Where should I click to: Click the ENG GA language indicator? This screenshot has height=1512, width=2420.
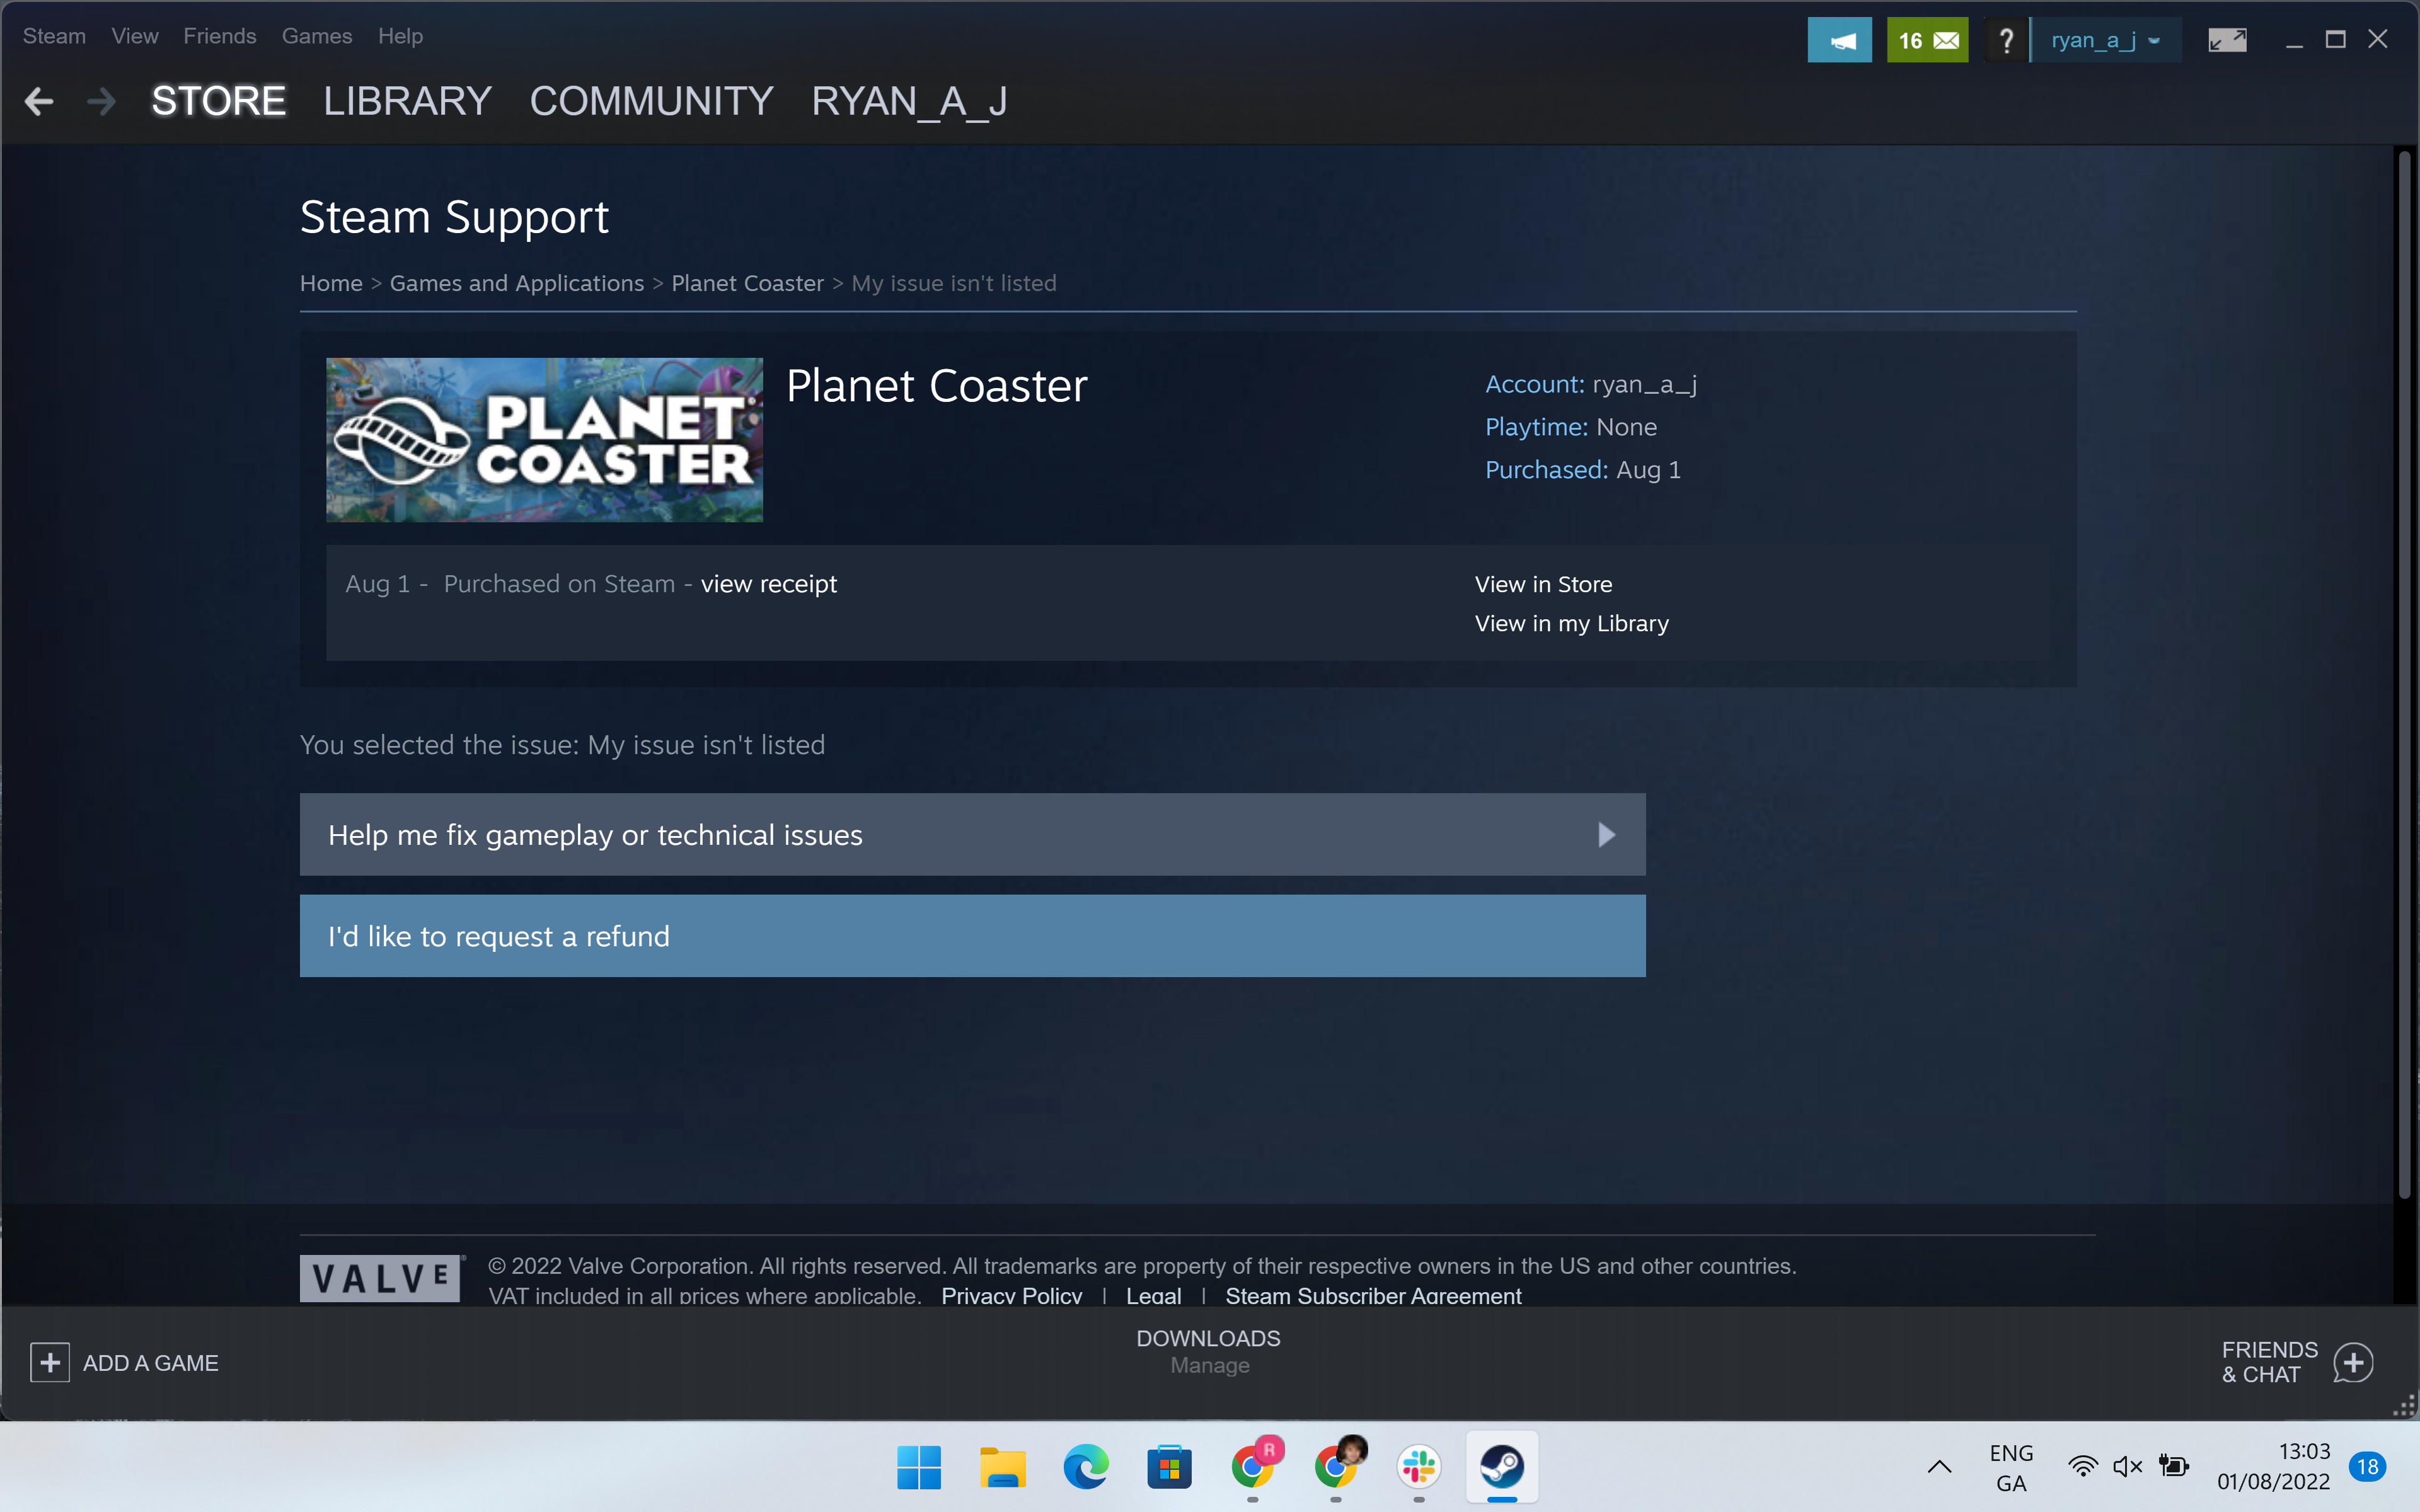click(x=2011, y=1467)
